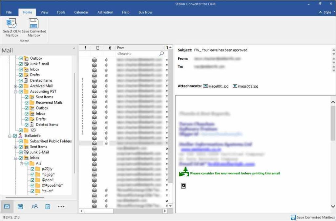Switch to the View tab

coord(44,12)
